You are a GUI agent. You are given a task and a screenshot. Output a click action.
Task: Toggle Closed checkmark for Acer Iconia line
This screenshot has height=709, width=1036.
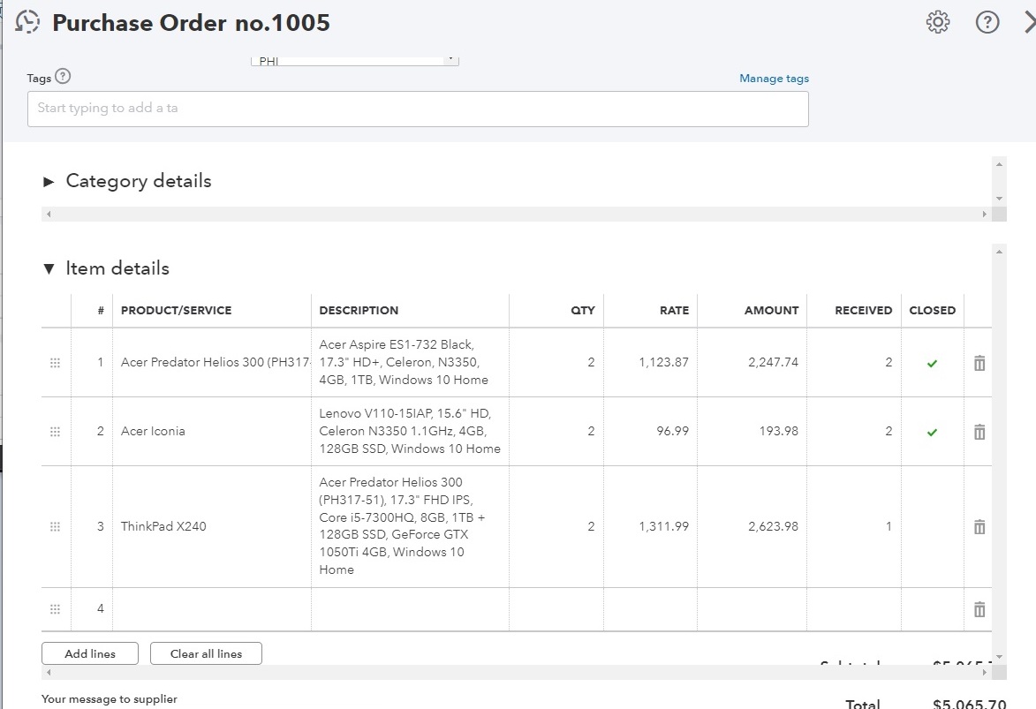[x=932, y=432]
